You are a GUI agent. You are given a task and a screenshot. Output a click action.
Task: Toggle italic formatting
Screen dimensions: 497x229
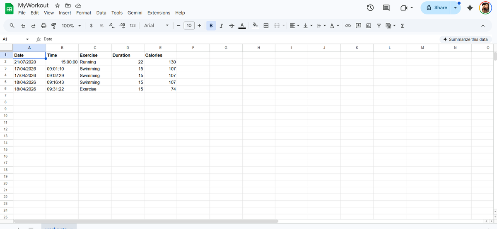click(222, 26)
